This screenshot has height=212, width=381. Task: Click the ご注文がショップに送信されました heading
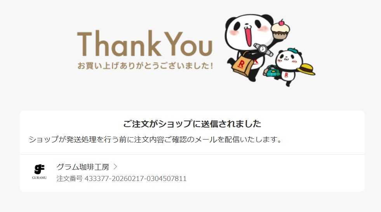(x=192, y=124)
